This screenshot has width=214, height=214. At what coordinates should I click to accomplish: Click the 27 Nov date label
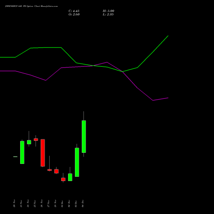[x=48, y=203]
